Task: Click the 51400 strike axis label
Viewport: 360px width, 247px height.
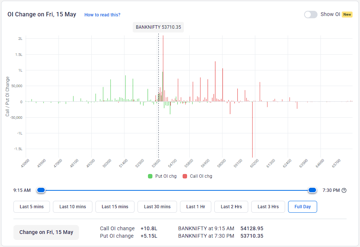Action: coord(123,164)
